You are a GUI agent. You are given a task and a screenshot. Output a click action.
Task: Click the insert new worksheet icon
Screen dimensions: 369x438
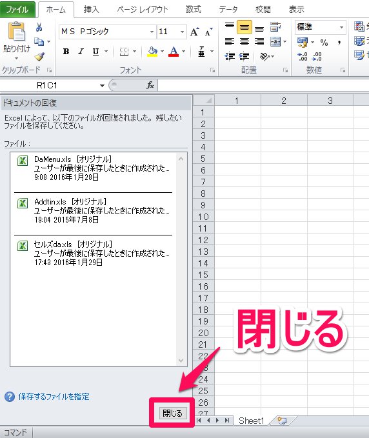point(282,421)
